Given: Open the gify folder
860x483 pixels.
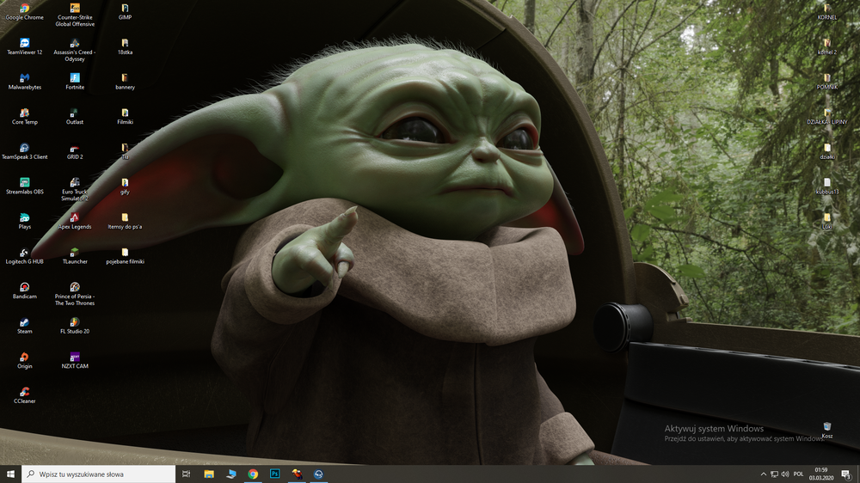Looking at the screenshot, I should coord(125,186).
